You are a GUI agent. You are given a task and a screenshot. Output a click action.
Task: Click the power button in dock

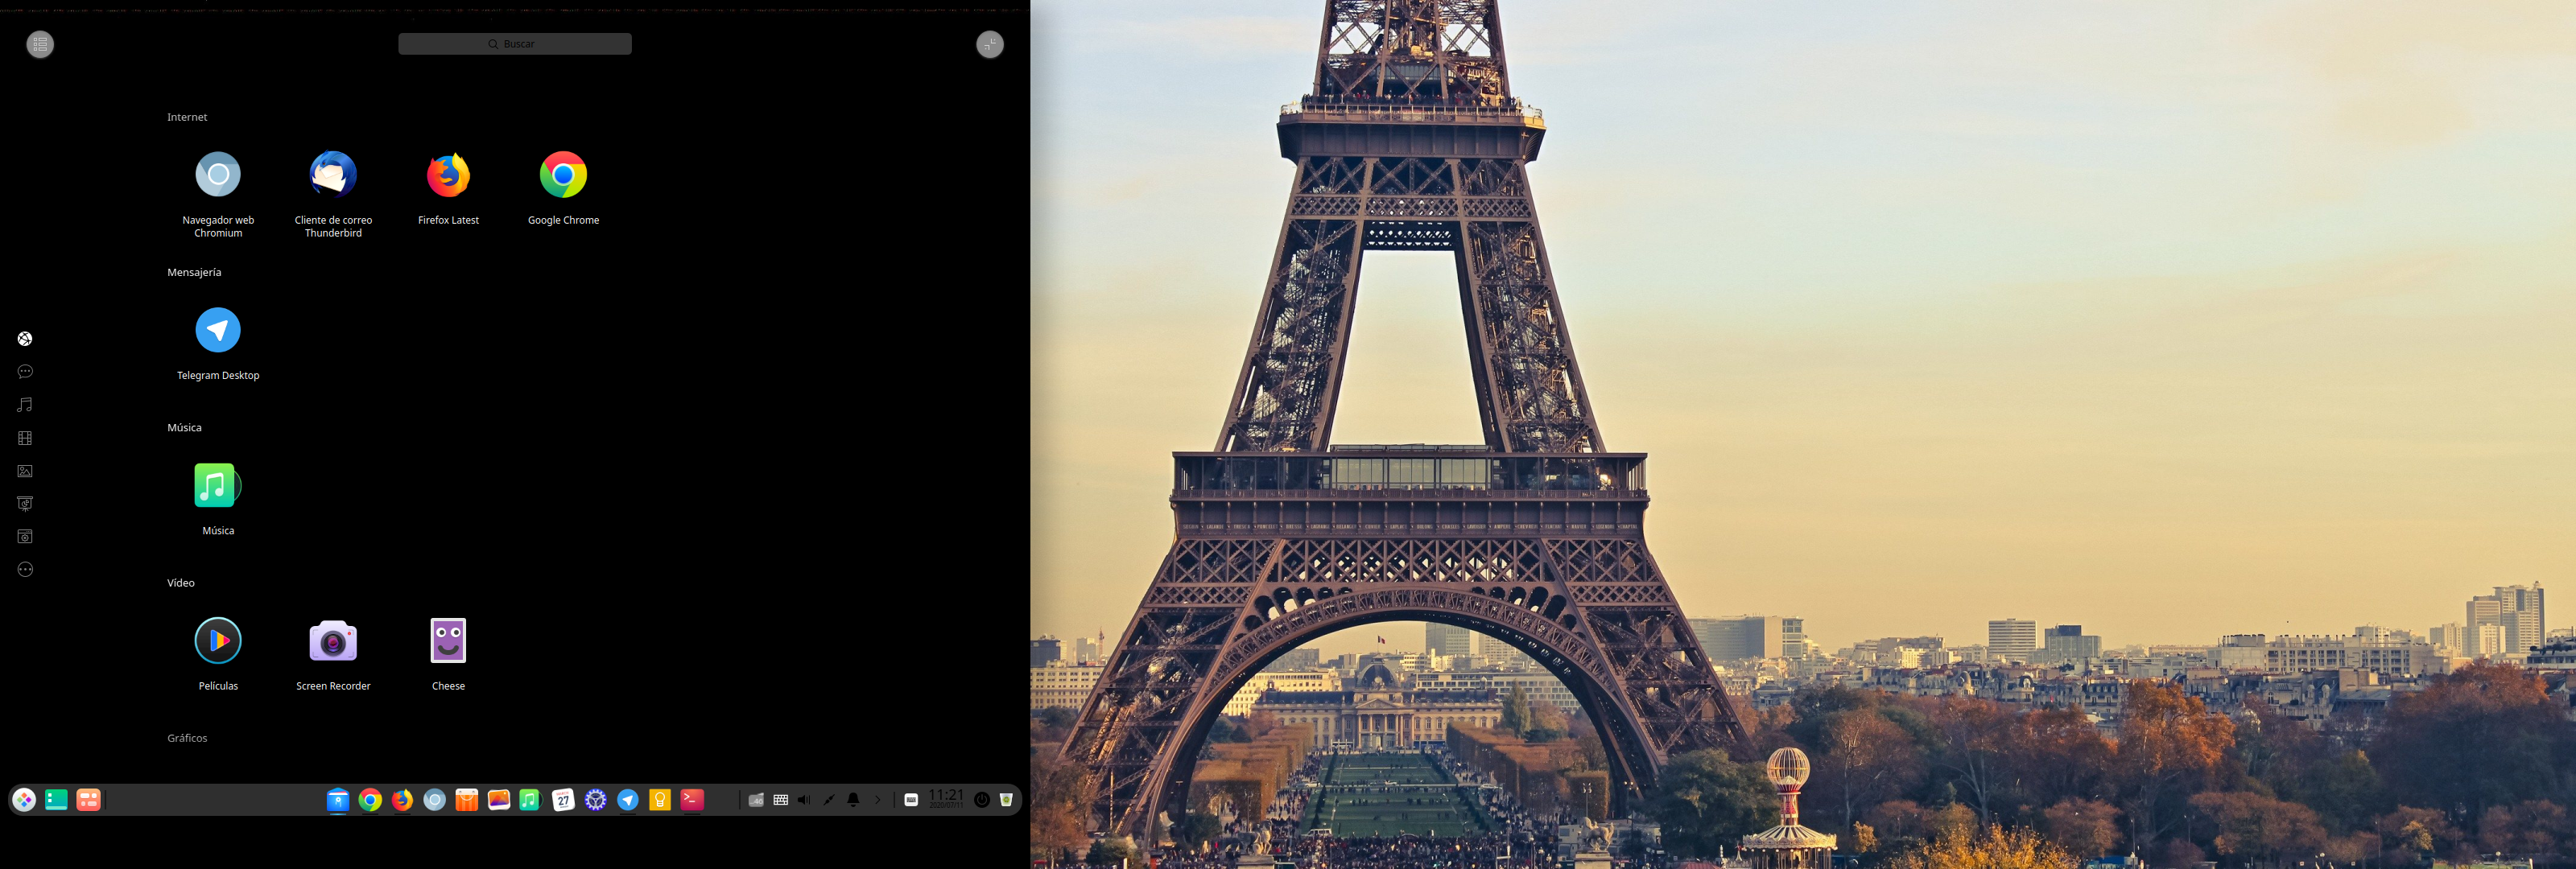pos(982,800)
